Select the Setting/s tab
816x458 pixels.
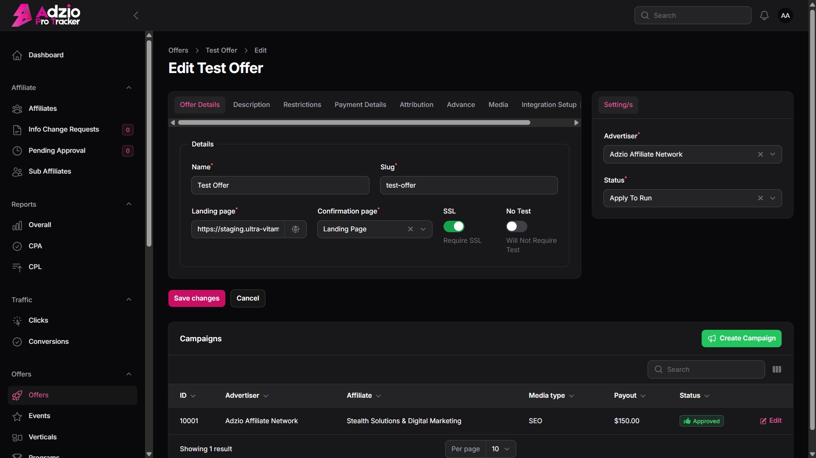tap(618, 105)
